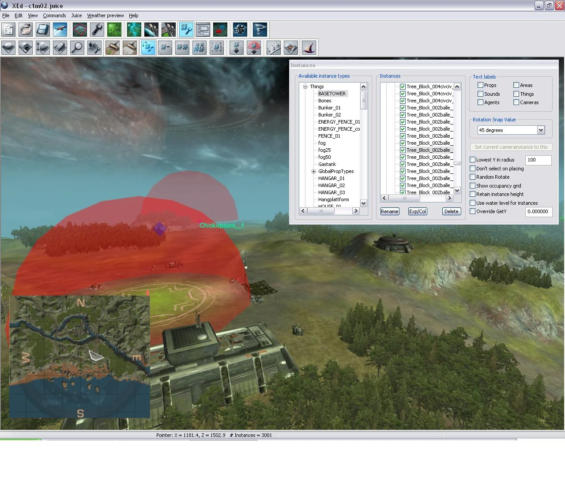The image size is (565, 485).
Task: Click the red area editing tool icon
Action: coord(79,30)
